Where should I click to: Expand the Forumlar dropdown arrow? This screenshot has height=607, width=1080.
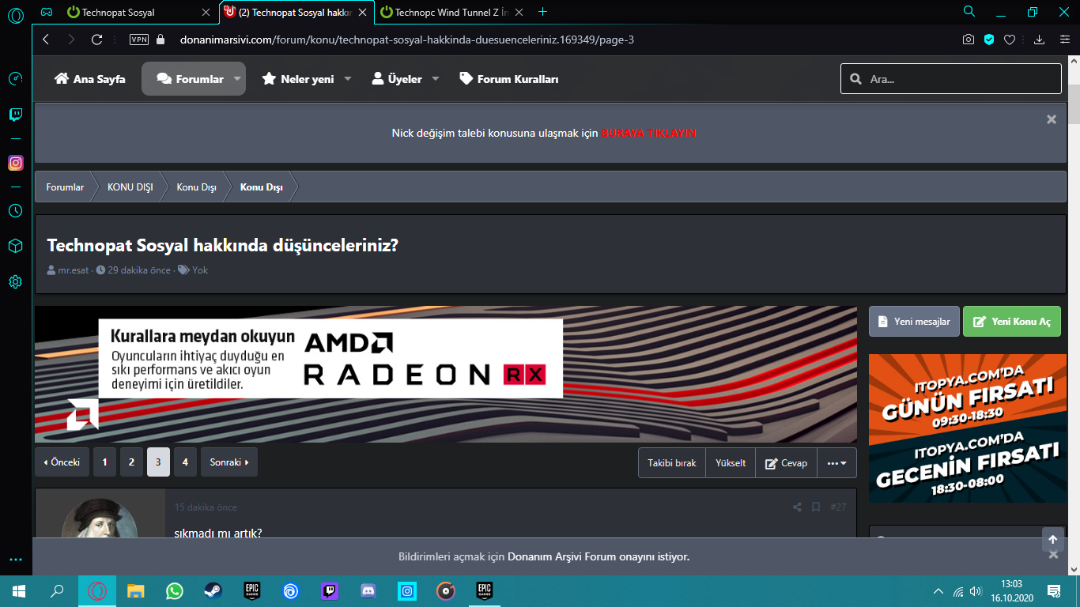[237, 79]
